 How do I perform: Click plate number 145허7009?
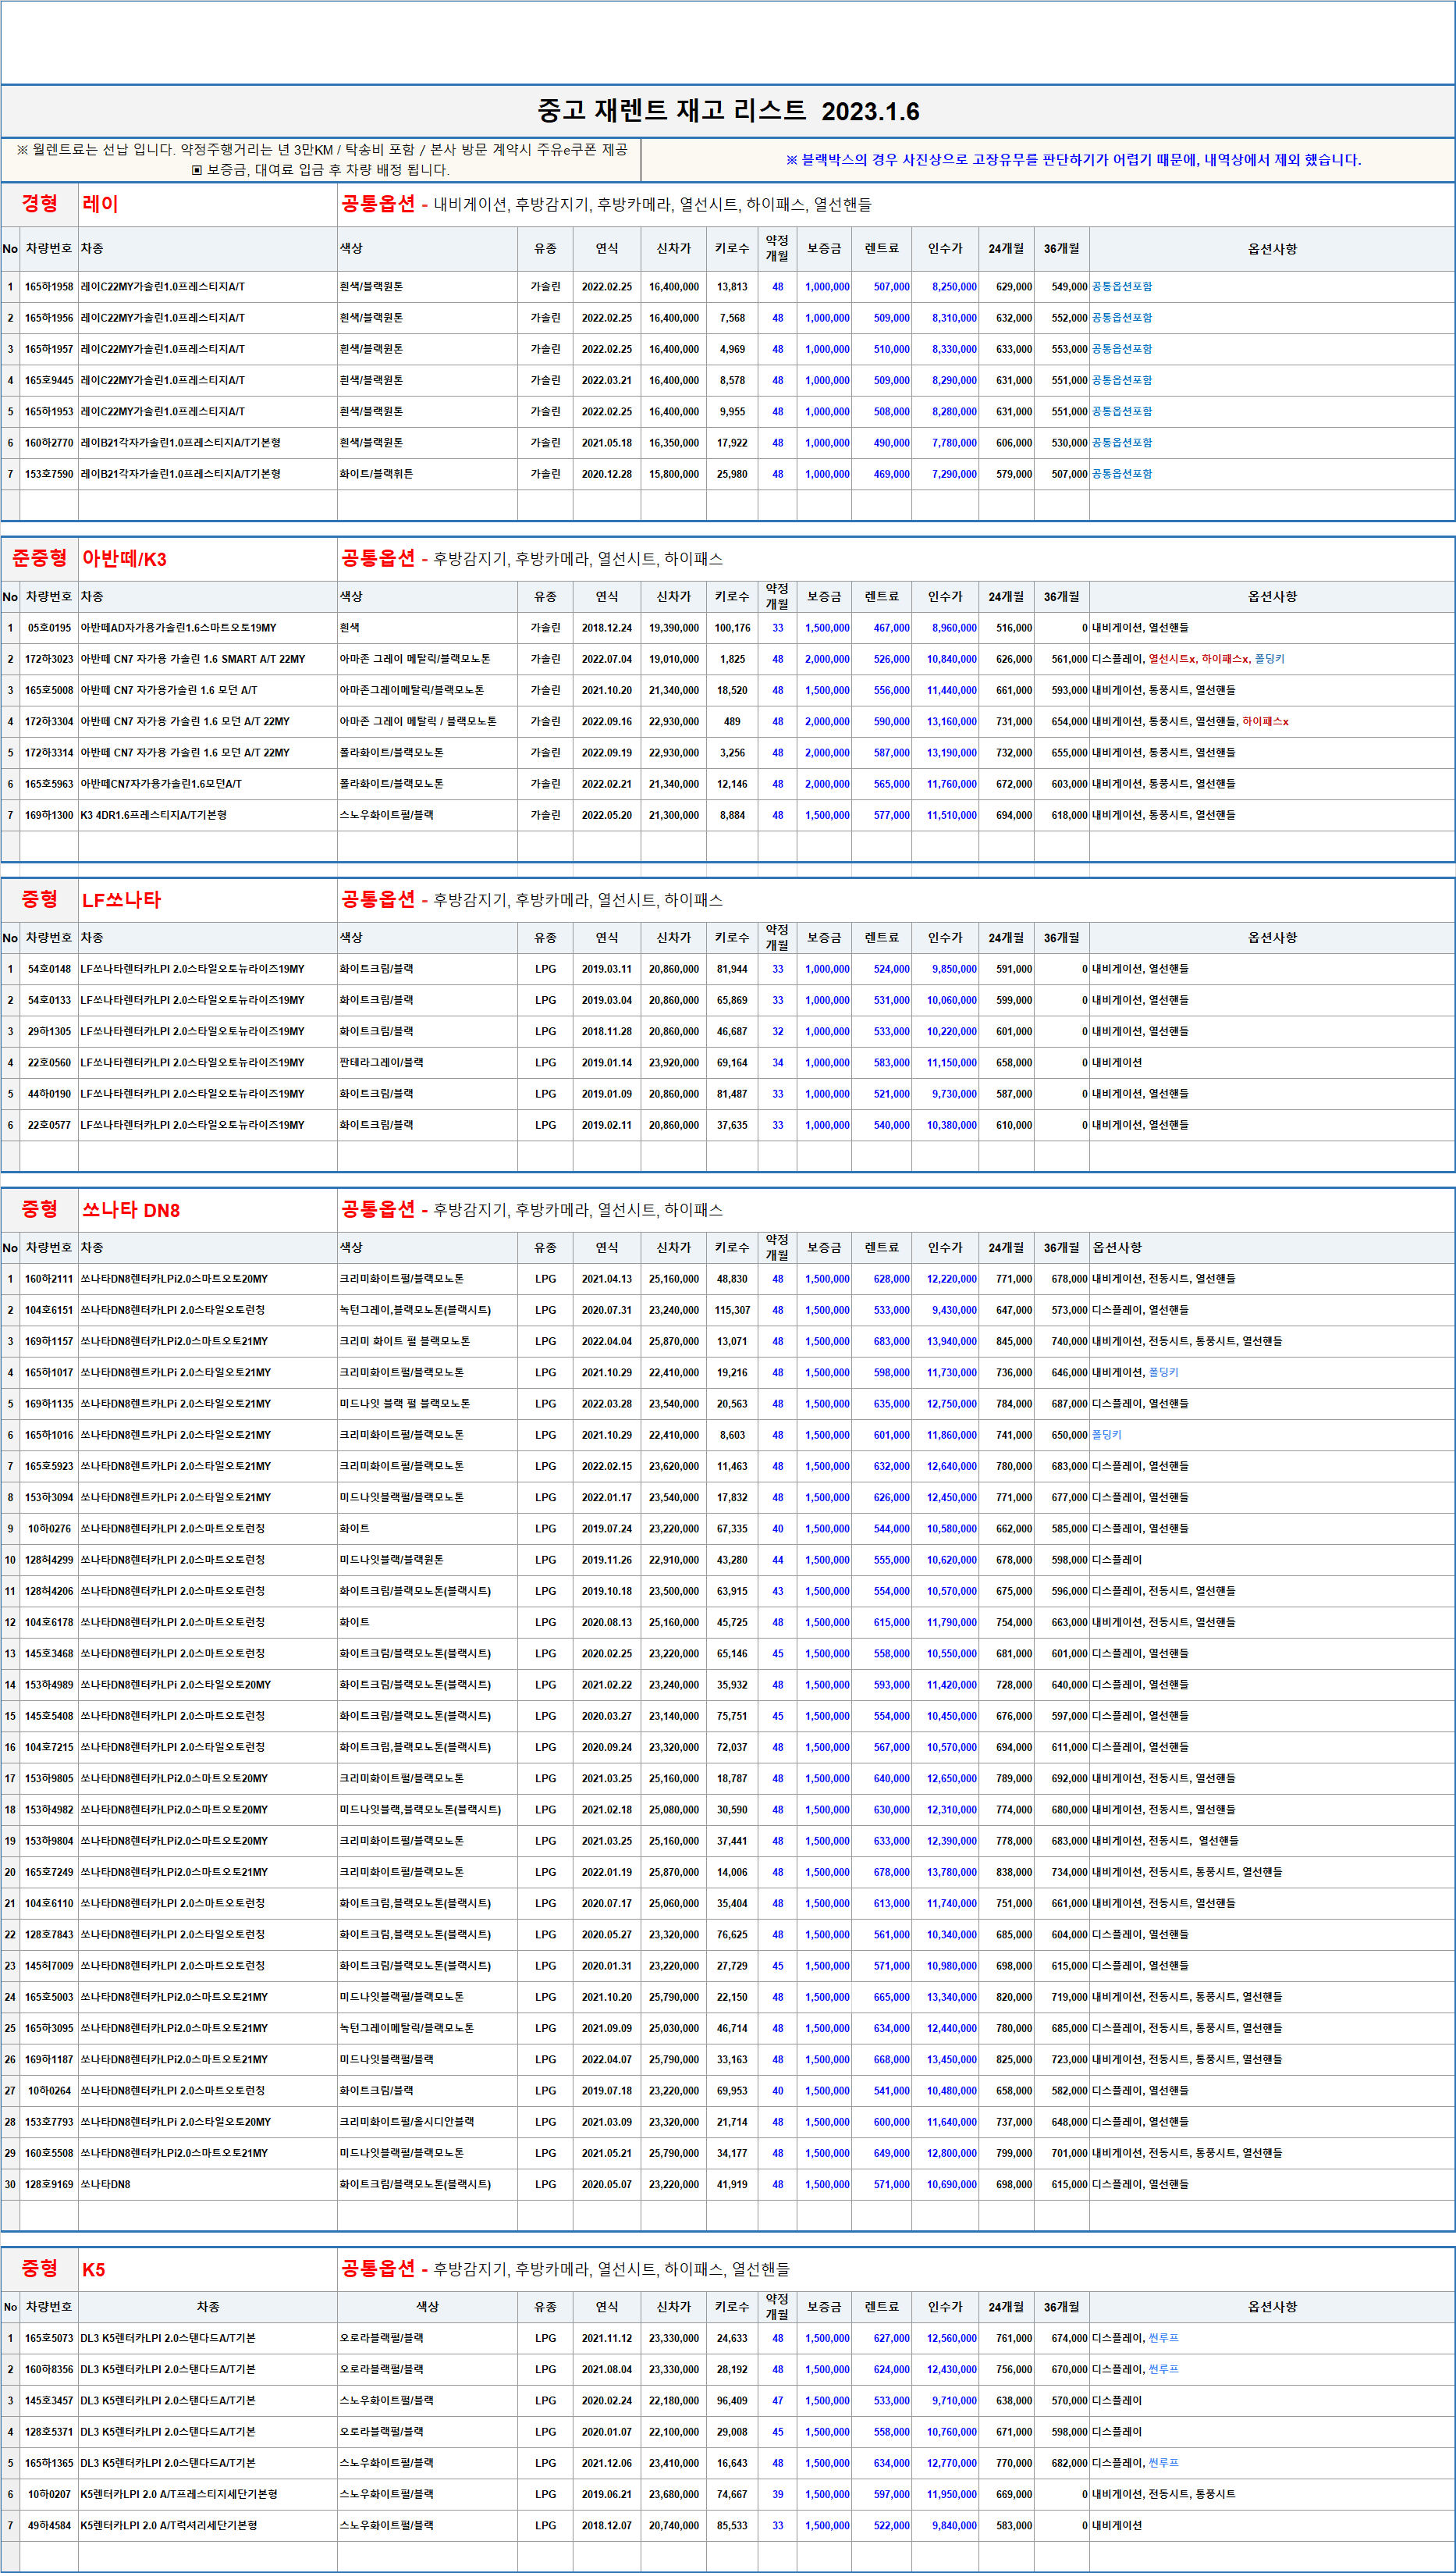(x=49, y=1966)
